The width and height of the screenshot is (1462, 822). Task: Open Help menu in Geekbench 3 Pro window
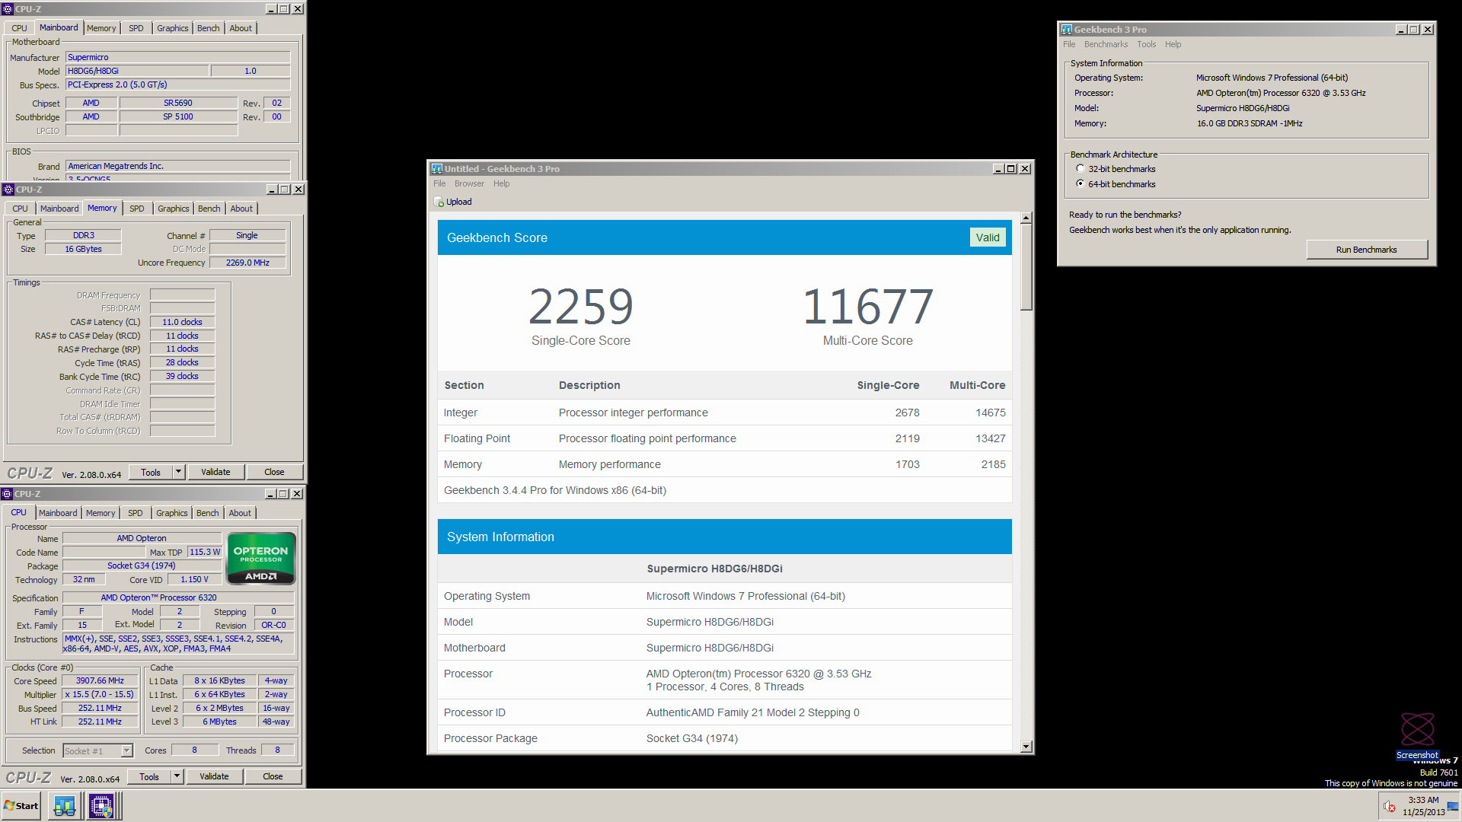(x=1173, y=44)
